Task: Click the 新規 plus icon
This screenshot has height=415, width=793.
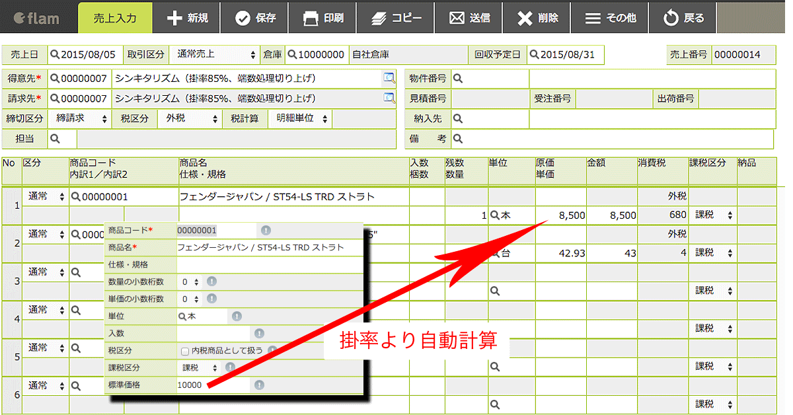Action: (174, 18)
